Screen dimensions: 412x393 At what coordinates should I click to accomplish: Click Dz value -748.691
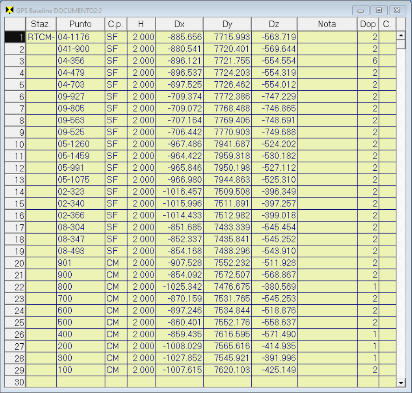274,120
